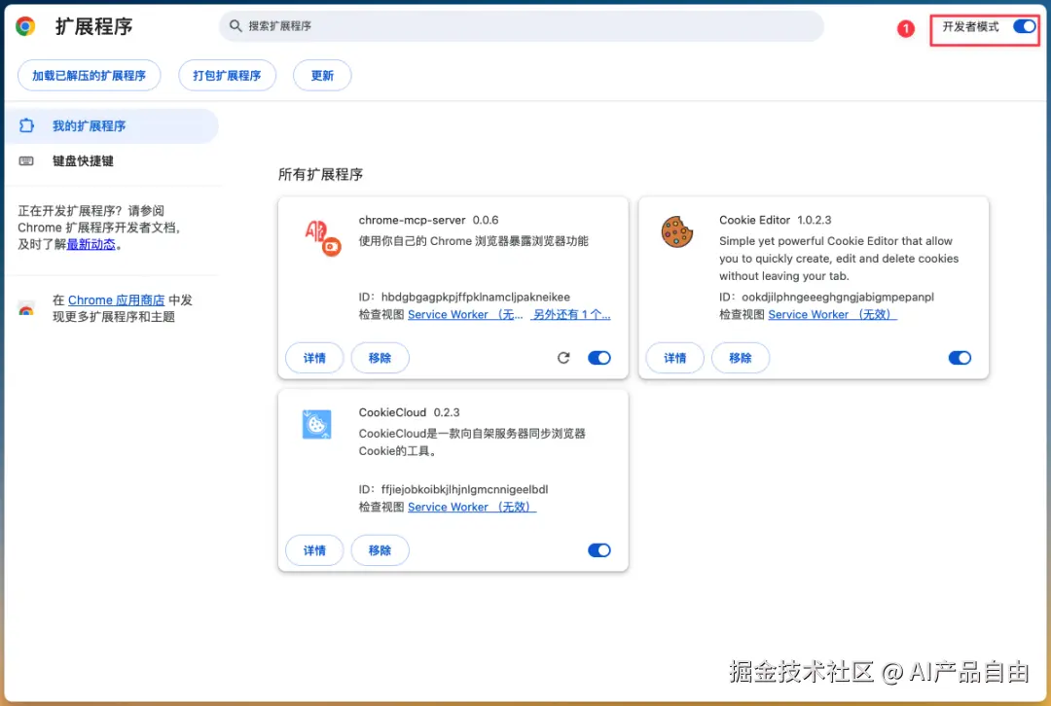Click chrome-mcp-server ID hbdgbgagpkpjffpklnamcljpakneikee
This screenshot has width=1051, height=706.
[x=475, y=297]
